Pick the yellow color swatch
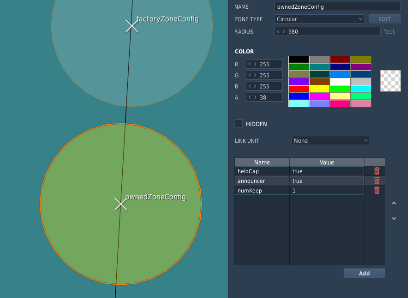The width and height of the screenshot is (418, 298). click(x=319, y=89)
